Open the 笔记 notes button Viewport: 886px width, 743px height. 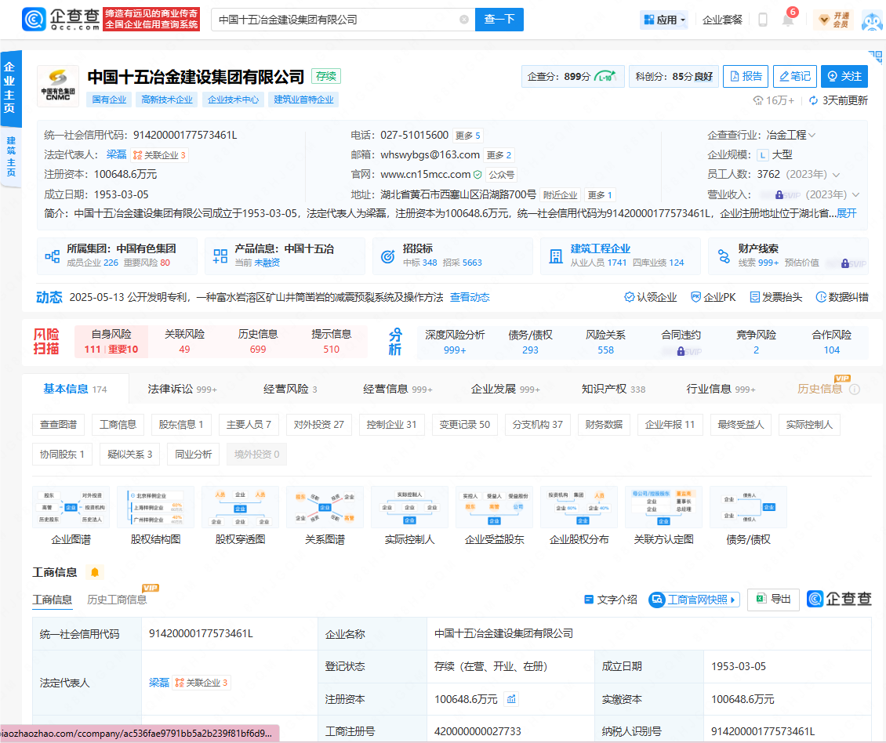tap(794, 76)
